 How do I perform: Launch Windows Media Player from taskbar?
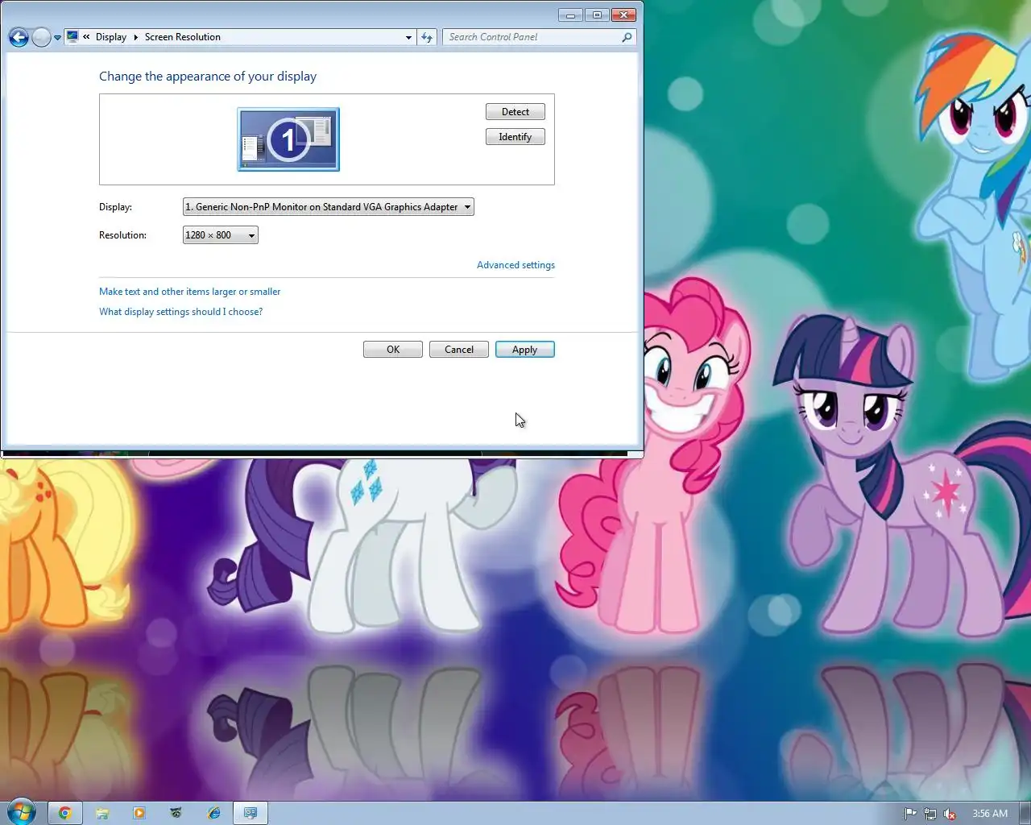(x=139, y=813)
